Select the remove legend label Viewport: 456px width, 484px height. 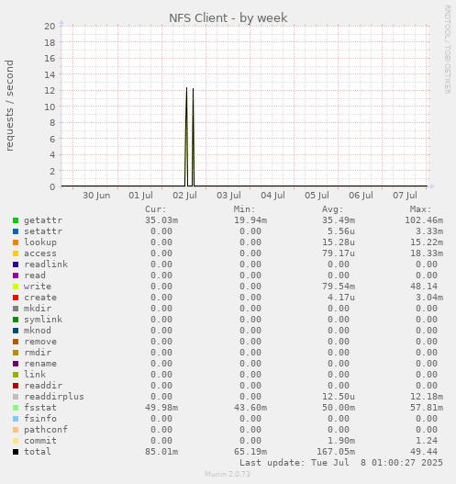point(40,342)
